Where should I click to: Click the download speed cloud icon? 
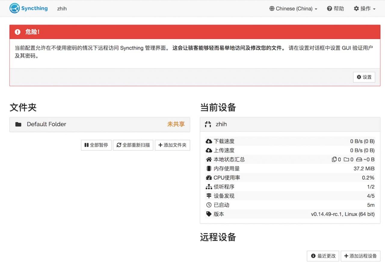pos(209,141)
